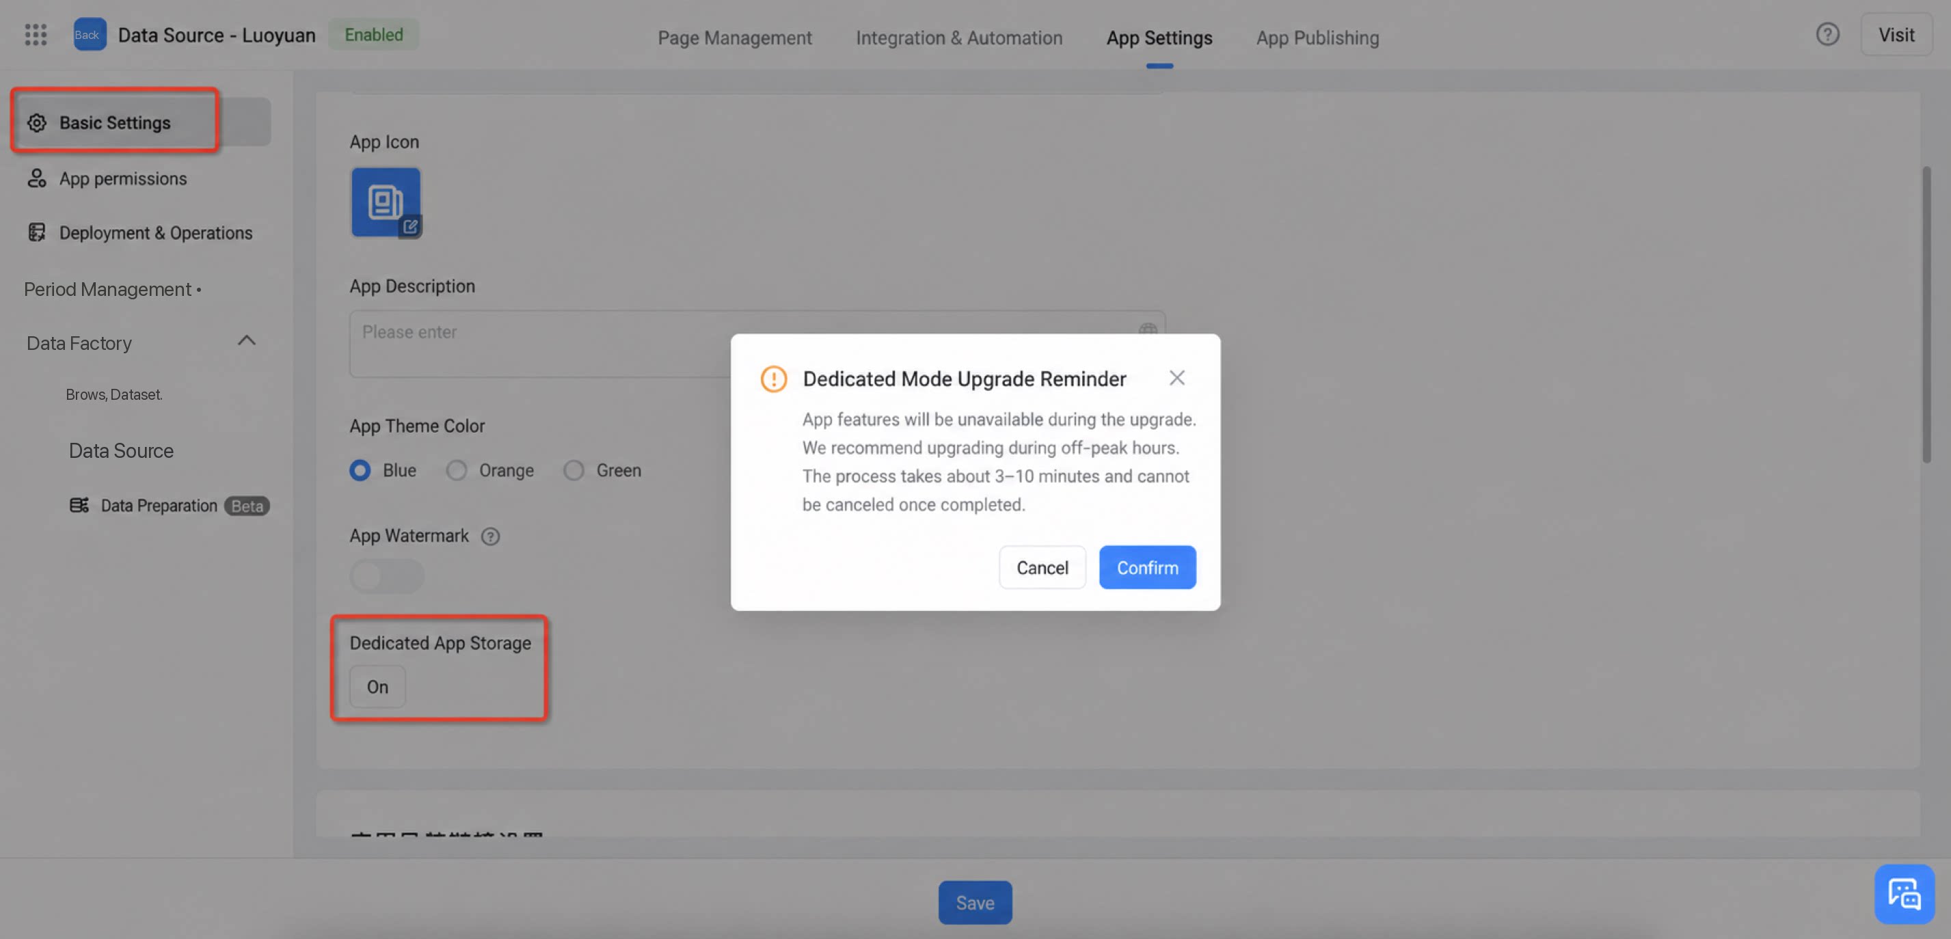Switch to Page Management tab
1951x939 pixels.
point(734,37)
